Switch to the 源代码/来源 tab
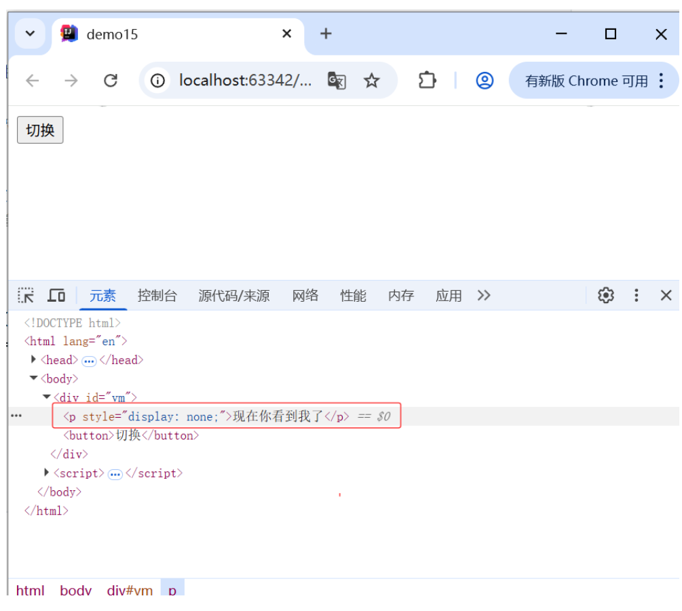Viewport: 682px width, 611px height. point(234,296)
